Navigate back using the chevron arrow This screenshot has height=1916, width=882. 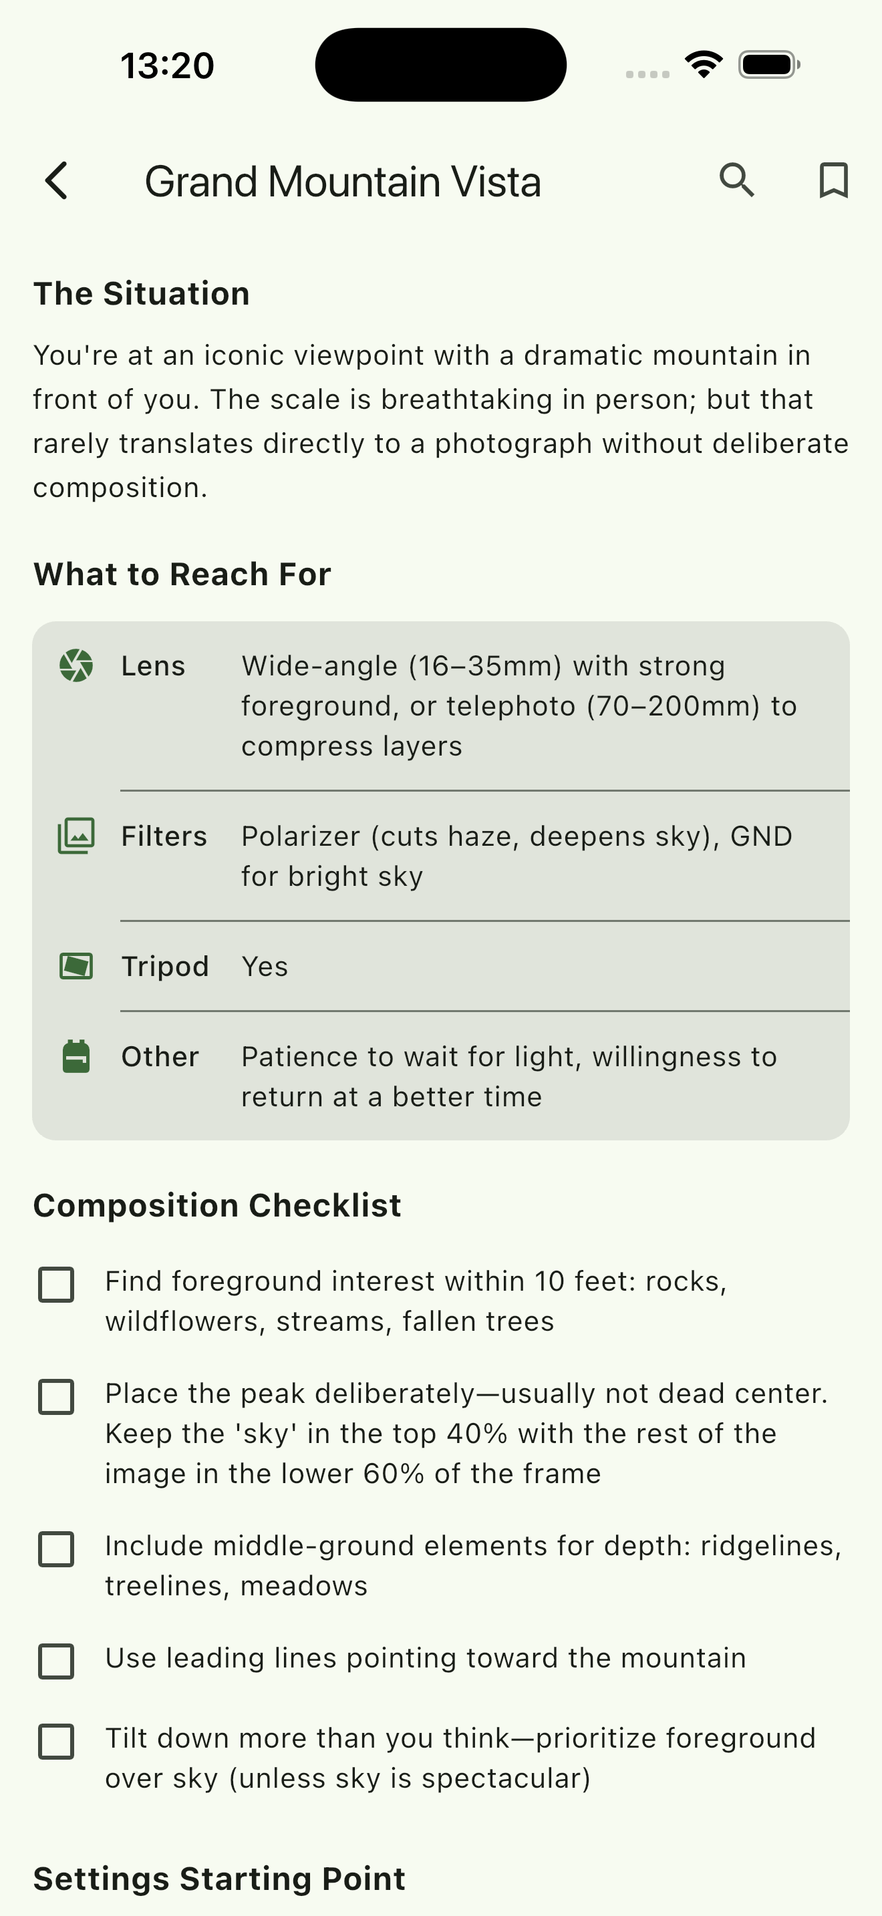click(55, 181)
